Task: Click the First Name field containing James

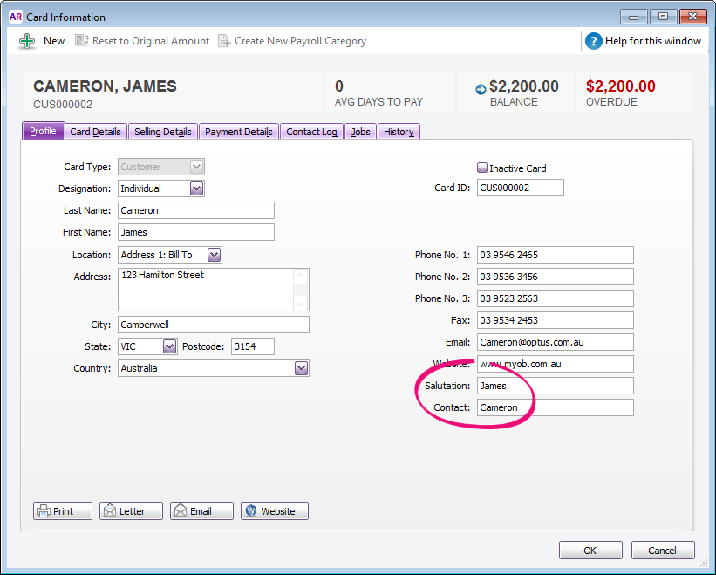Action: click(x=196, y=232)
